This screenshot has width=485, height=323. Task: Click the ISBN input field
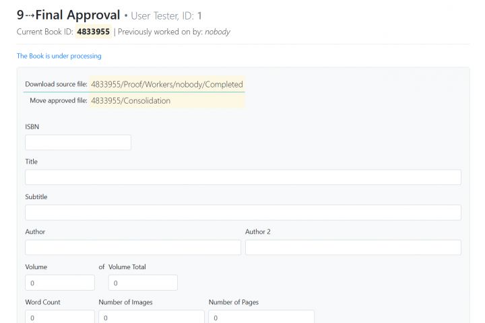click(x=78, y=143)
